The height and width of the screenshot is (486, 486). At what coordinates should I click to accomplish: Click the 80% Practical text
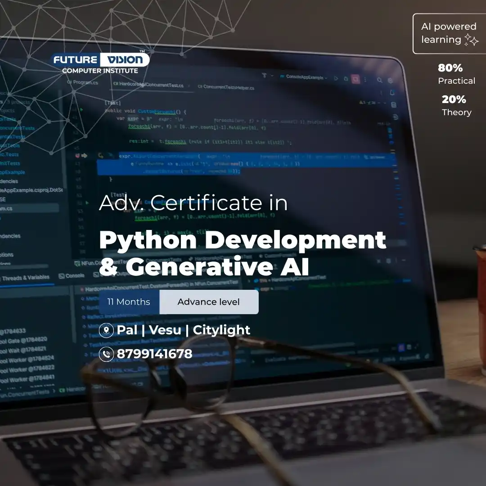(456, 74)
